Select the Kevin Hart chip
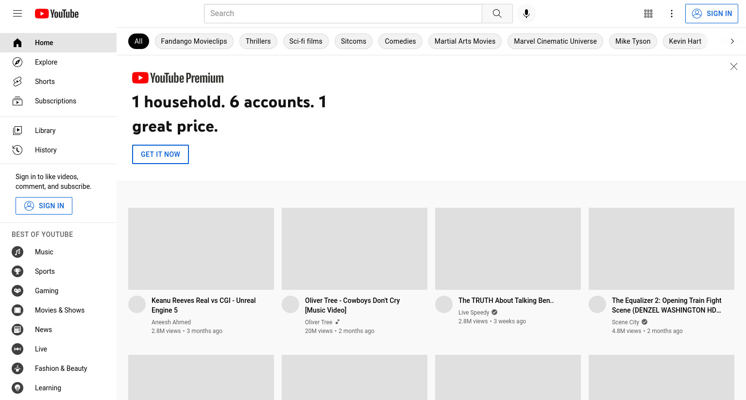 tap(685, 41)
